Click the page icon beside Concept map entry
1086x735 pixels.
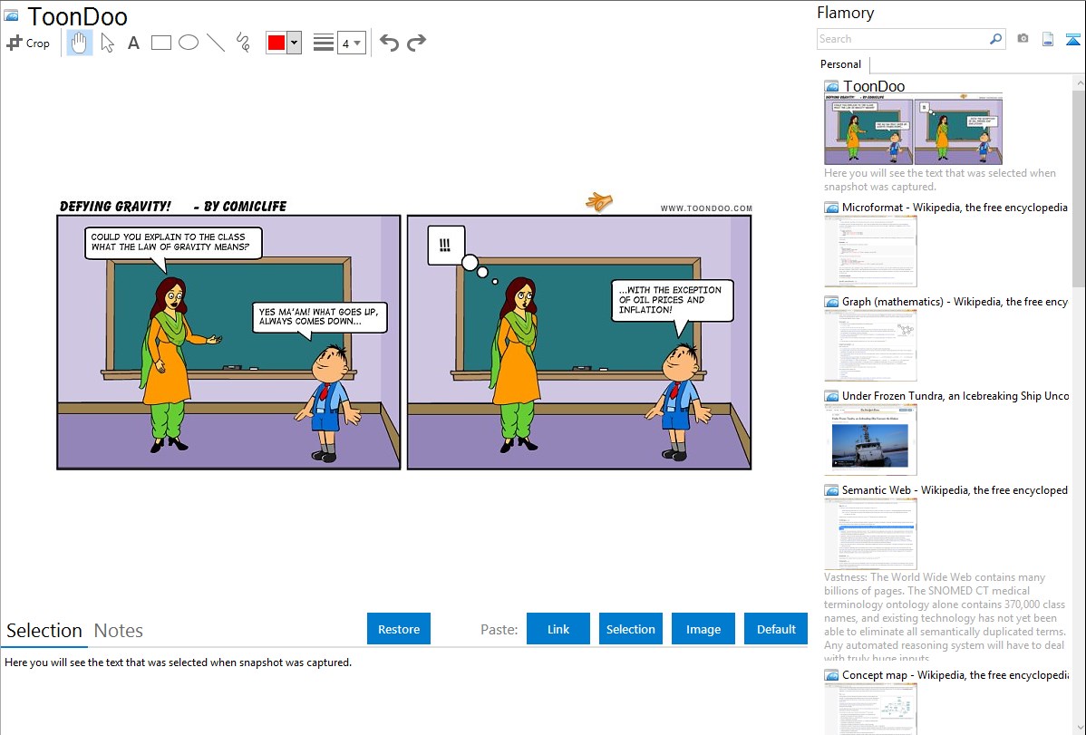832,674
